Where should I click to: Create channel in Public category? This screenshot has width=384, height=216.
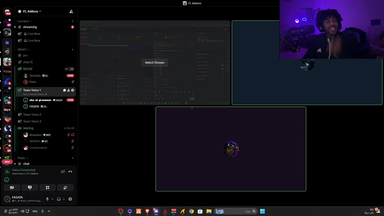coord(73,158)
